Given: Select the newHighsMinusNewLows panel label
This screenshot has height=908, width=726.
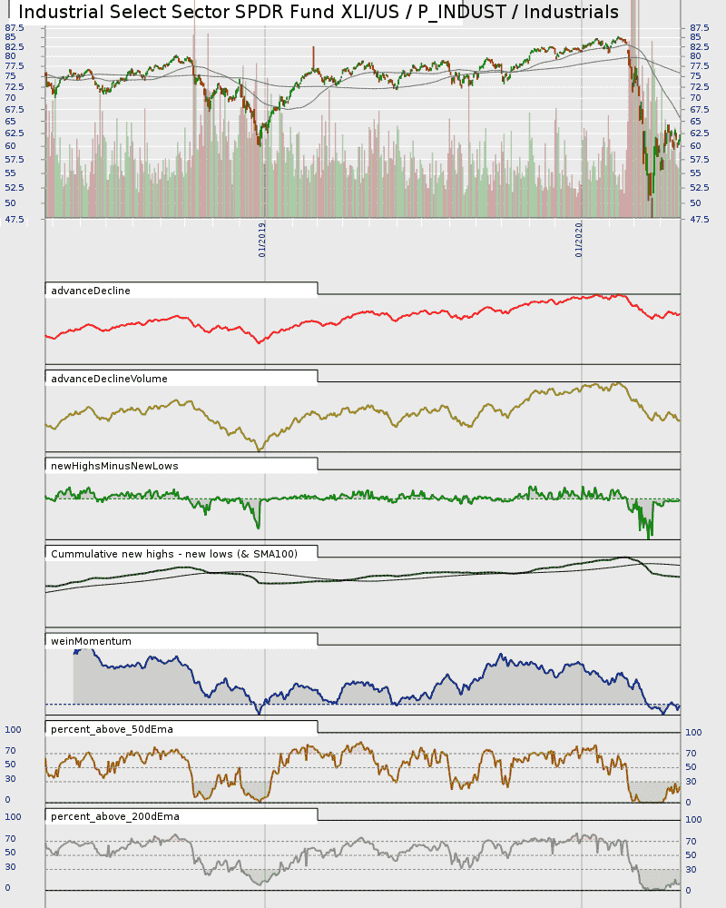Looking at the screenshot, I should (x=114, y=466).
